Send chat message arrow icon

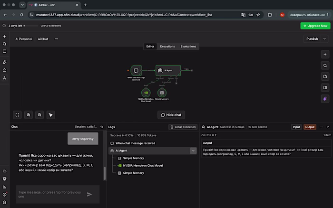tap(89, 194)
